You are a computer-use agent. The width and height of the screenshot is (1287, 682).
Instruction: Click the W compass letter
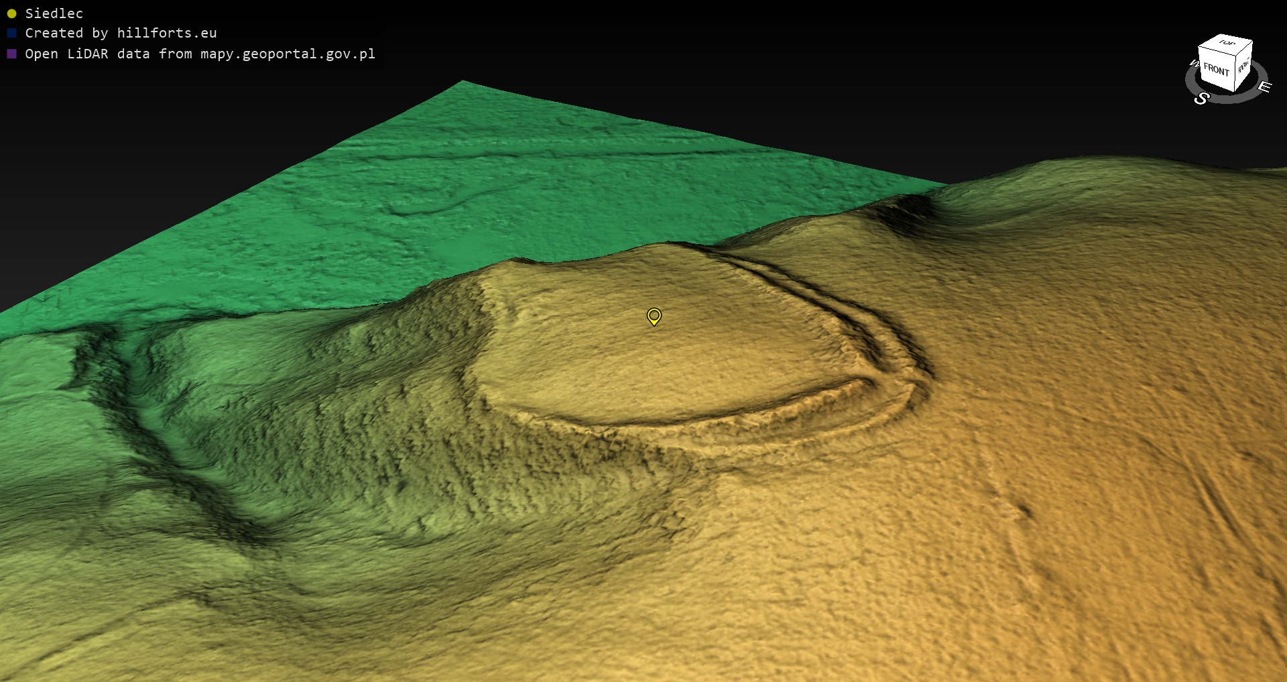(1193, 64)
